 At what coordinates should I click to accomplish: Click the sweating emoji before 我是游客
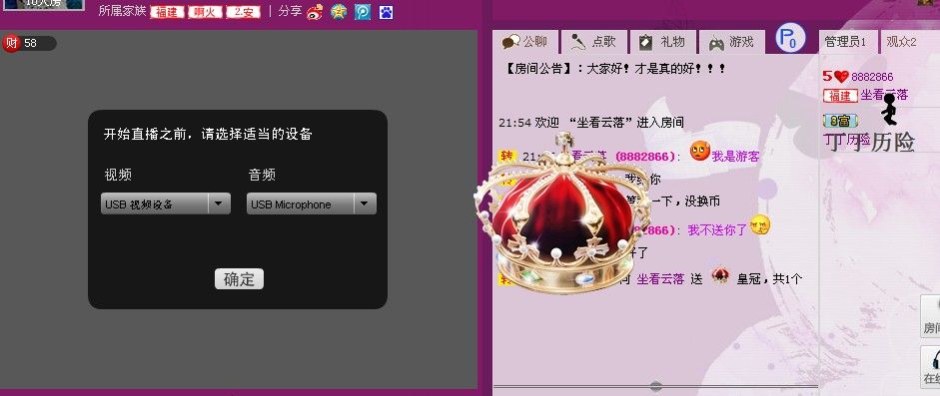coord(699,152)
